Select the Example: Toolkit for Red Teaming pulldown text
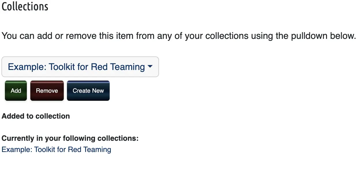359x173 pixels. (76, 67)
